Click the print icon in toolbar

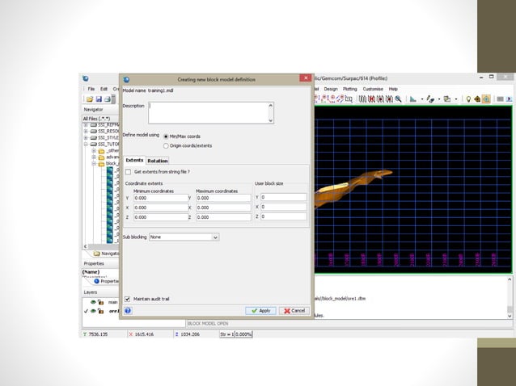point(108,99)
